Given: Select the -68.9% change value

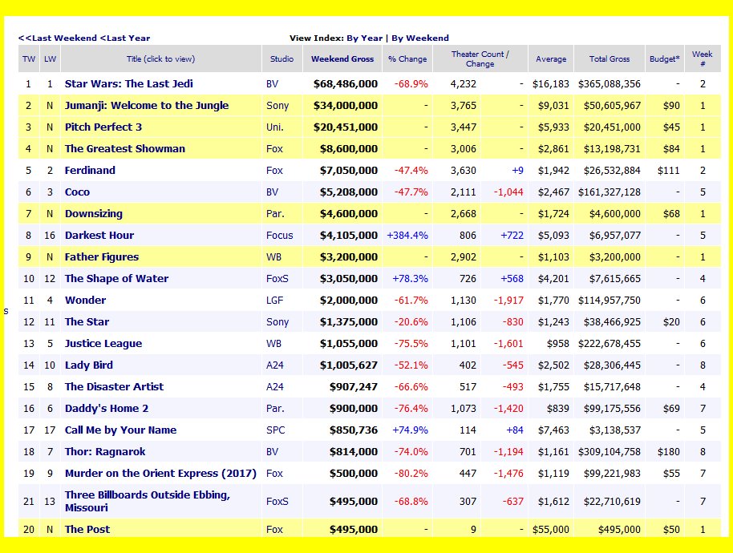Looking at the screenshot, I should [x=411, y=84].
